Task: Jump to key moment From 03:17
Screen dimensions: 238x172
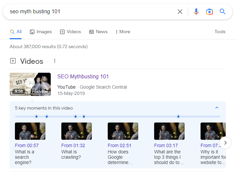Action: click(x=166, y=145)
